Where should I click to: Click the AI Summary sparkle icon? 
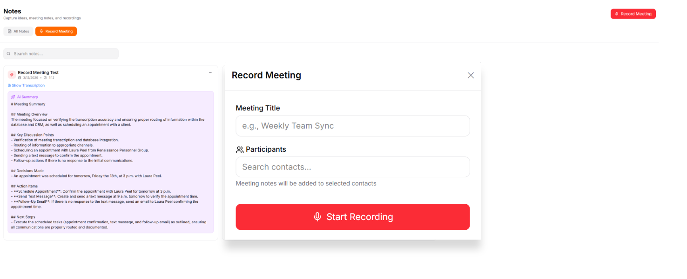[13, 97]
